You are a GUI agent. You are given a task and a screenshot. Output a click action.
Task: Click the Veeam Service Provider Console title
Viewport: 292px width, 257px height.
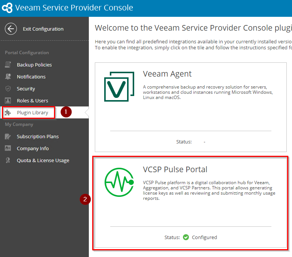[x=74, y=8]
